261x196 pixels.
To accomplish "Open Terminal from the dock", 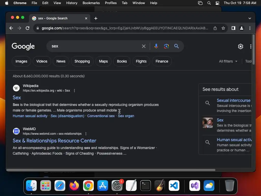I will pyautogui.click(x=146, y=186).
